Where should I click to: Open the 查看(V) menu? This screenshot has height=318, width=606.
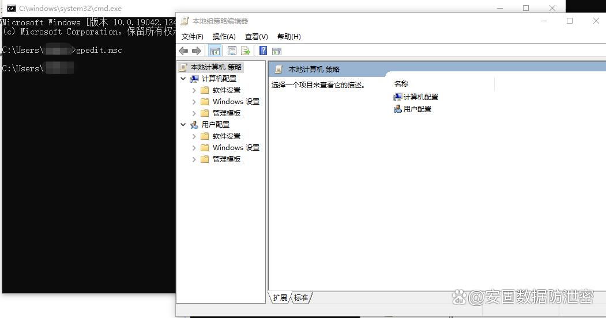[x=257, y=37]
